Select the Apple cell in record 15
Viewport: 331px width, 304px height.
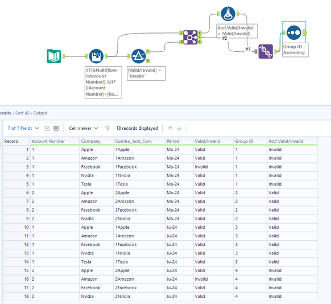(97, 270)
